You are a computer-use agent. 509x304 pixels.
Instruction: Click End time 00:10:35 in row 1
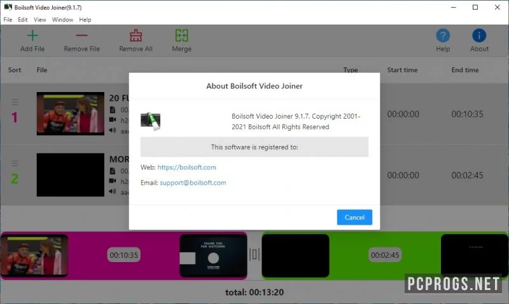click(x=467, y=114)
